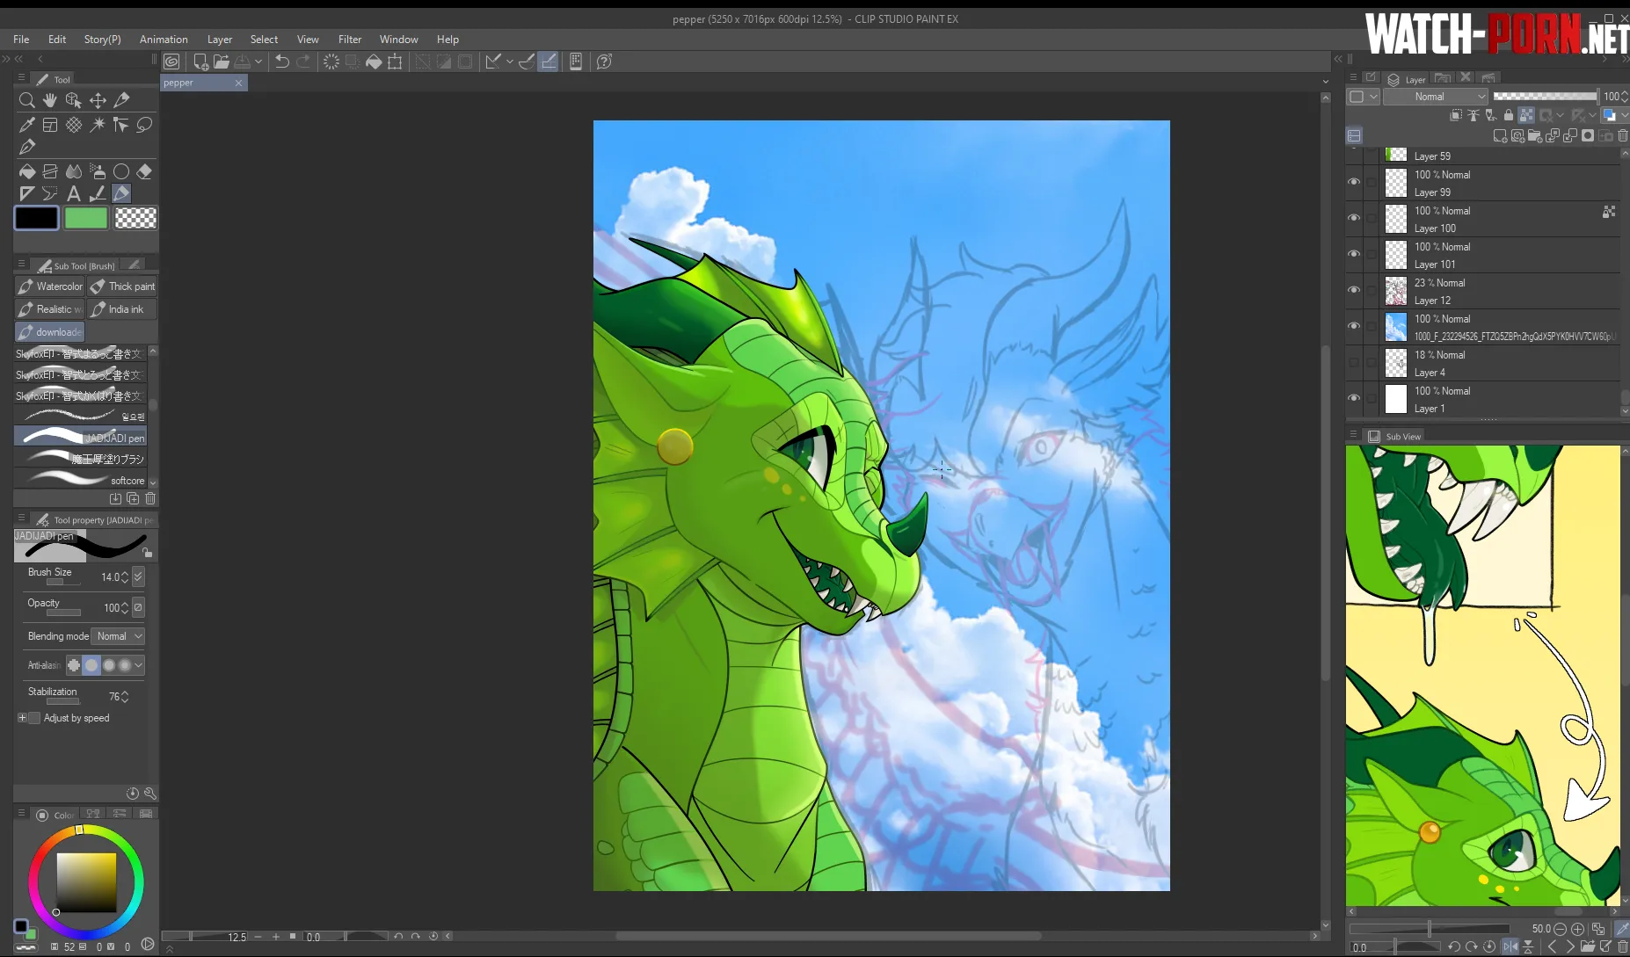Open layer blending mode Normal dropdown
The width and height of the screenshot is (1630, 957).
pyautogui.click(x=1436, y=97)
